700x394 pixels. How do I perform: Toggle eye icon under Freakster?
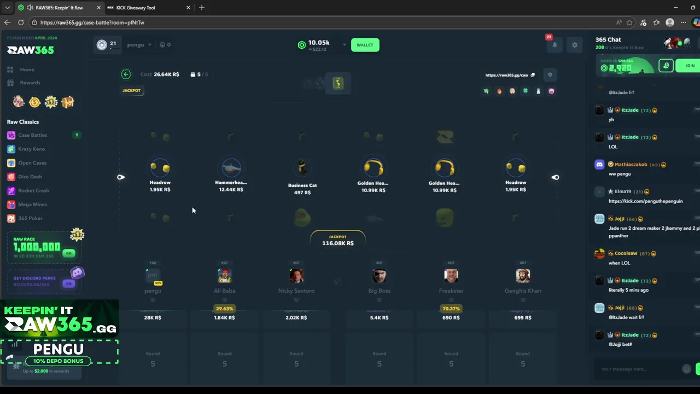click(451, 300)
